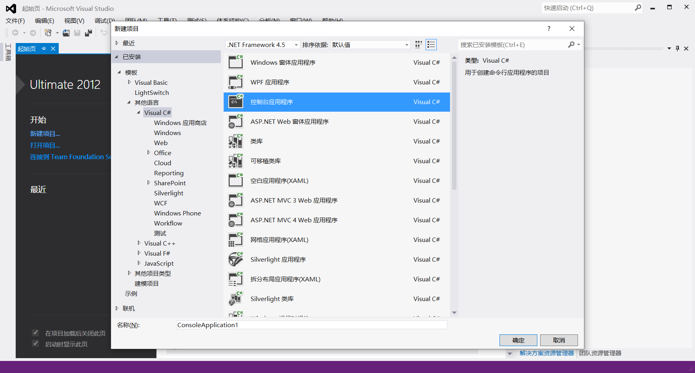
Task: Collapse the 模板 templates node
Action: click(x=119, y=72)
